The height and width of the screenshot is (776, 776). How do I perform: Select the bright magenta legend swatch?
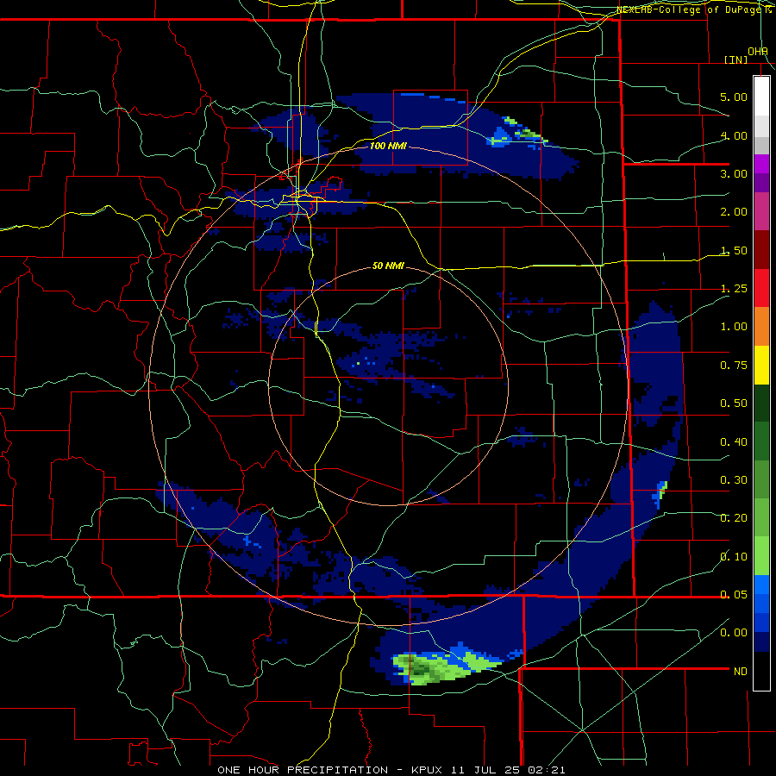761,164
